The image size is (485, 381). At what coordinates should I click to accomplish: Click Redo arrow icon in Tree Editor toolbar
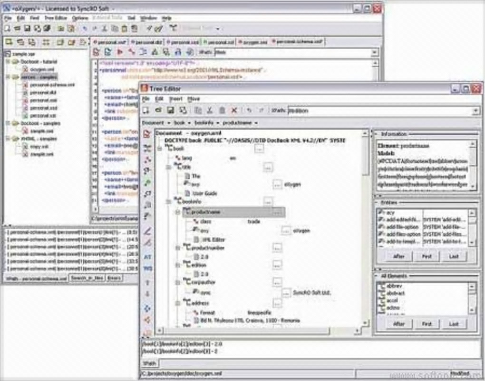tap(261, 110)
